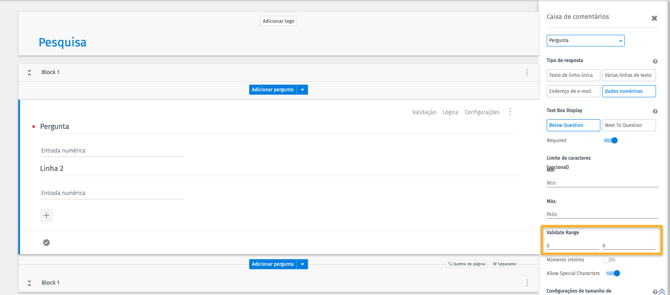The image size is (670, 295).
Task: Select Várias linhas de texto answer type
Action: pyautogui.click(x=629, y=75)
